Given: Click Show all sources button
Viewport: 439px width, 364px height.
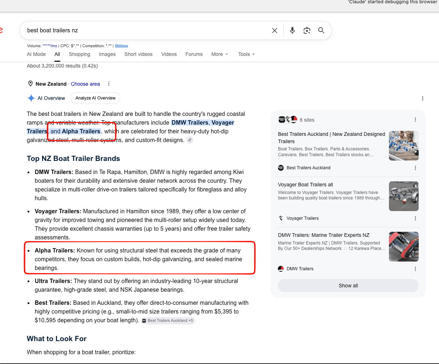Looking at the screenshot, I should (348, 286).
